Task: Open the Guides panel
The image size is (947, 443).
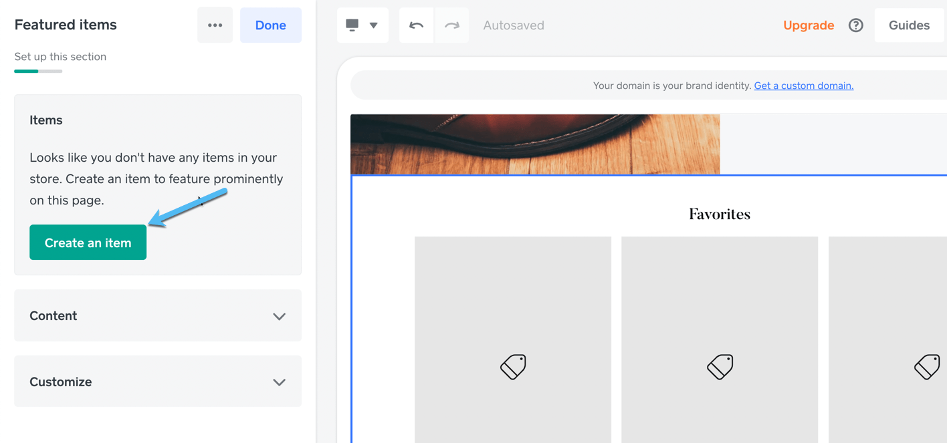Action: coord(909,25)
